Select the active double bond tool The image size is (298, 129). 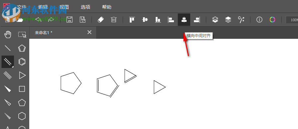tap(8, 62)
